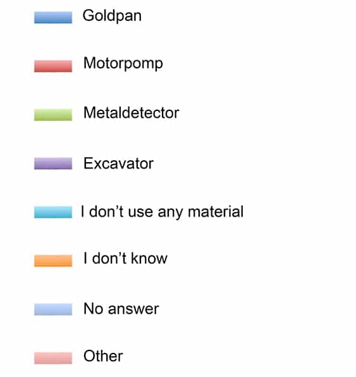Select the Other legend label

(x=103, y=356)
